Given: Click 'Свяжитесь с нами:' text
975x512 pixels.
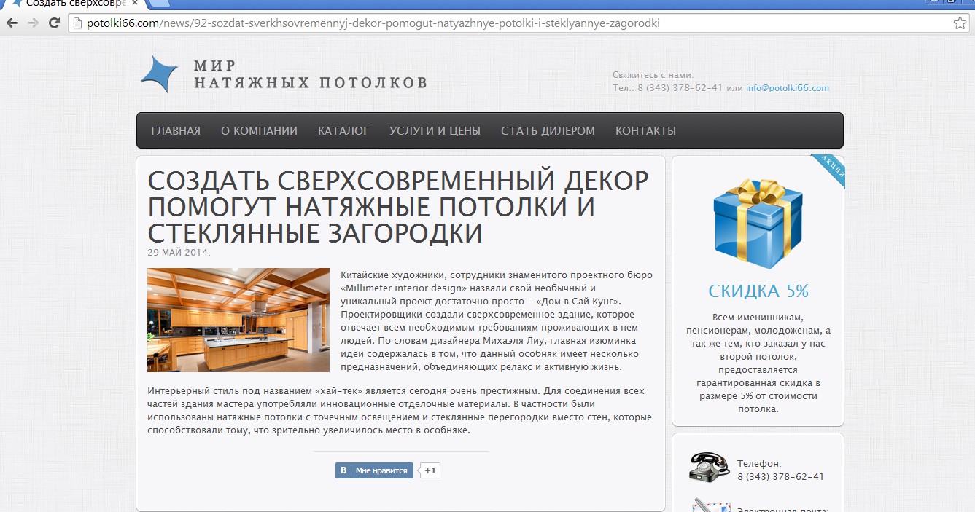Looking at the screenshot, I should tap(653, 75).
